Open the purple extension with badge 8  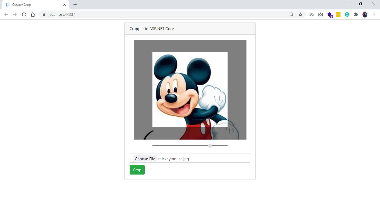pos(330,15)
